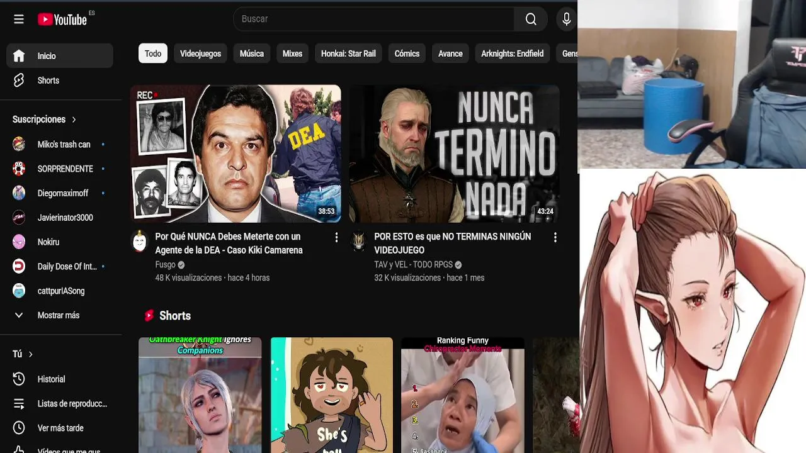Expand Mostrar más subscriptions

(58, 315)
